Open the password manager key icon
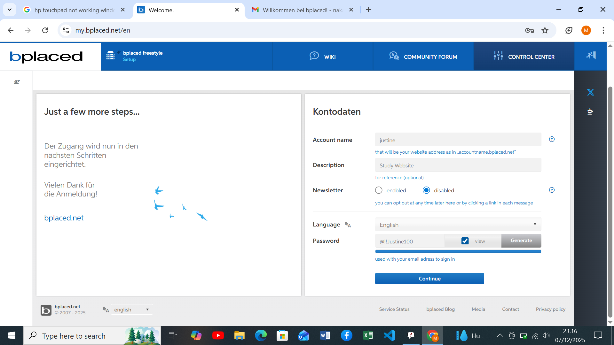The image size is (614, 345). coord(529,30)
